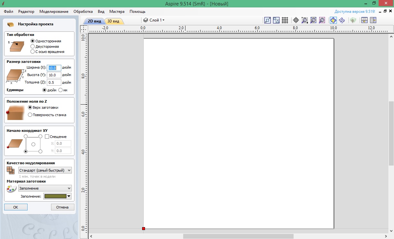Image resolution: width=394 pixels, height=239 pixels.
Task: Toggle the snap grid icon
Action: coord(285,20)
